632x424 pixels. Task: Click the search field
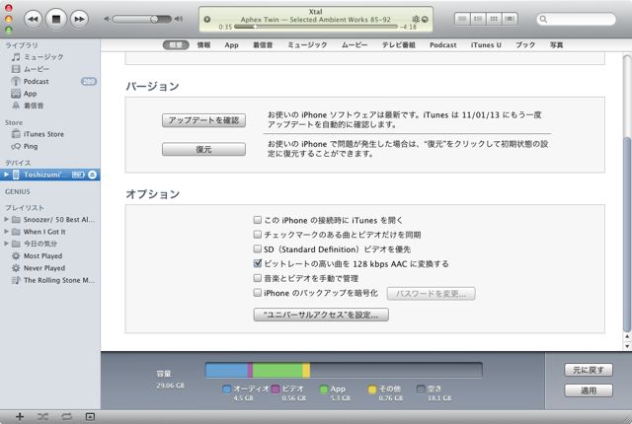[577, 19]
